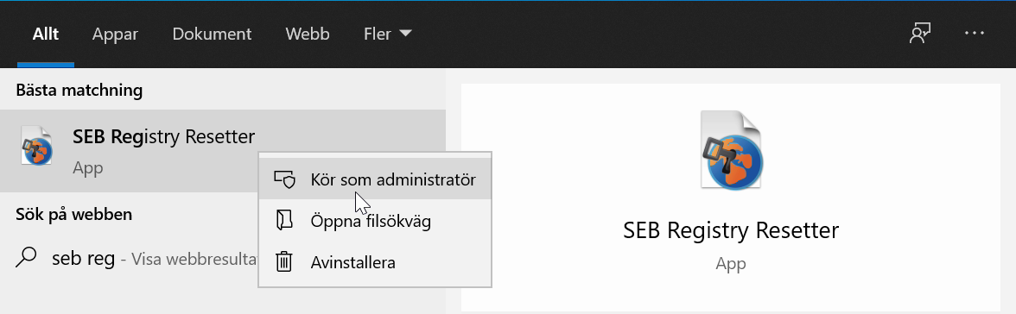Viewport: 1016px width, 314px height.
Task: Click the shield icon beside Kör som administratör
Action: click(284, 179)
